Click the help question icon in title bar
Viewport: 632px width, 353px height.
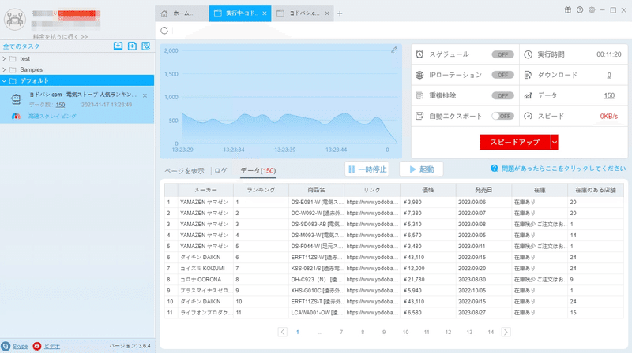(x=580, y=10)
